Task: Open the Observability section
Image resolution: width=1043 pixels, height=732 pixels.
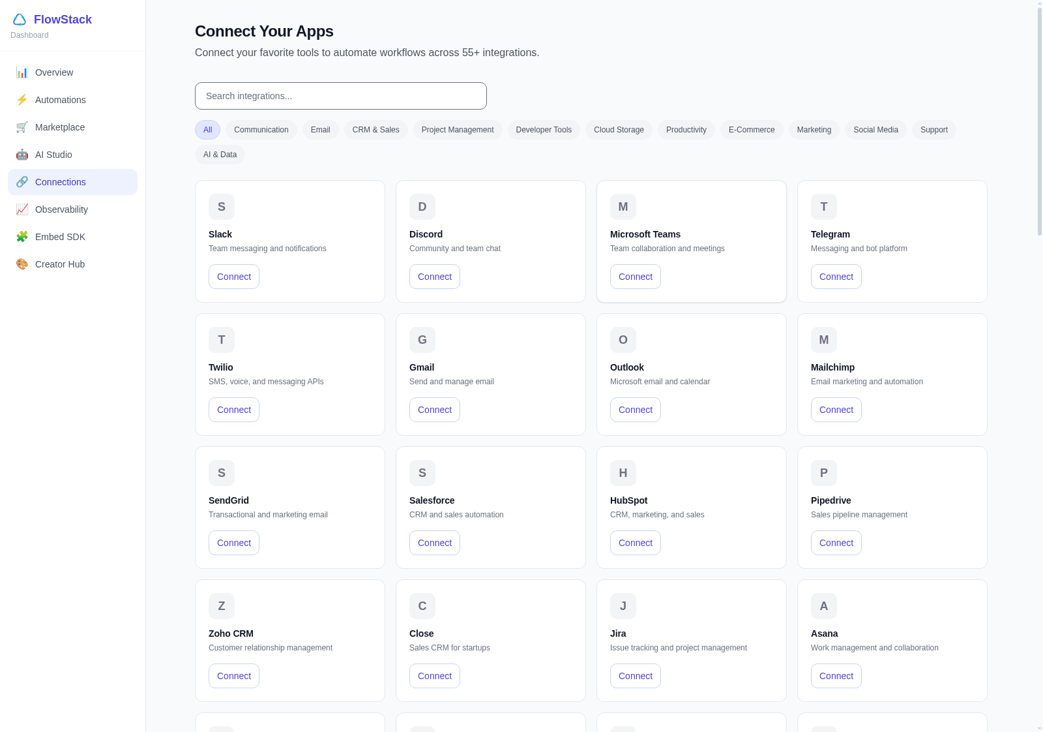Action: pyautogui.click(x=72, y=209)
